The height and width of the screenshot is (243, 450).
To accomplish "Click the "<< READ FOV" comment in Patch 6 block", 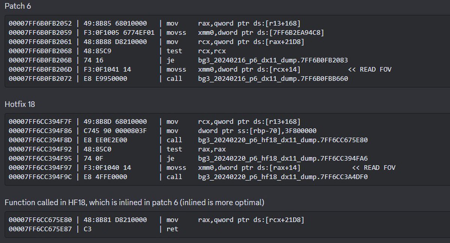I will click(x=370, y=69).
